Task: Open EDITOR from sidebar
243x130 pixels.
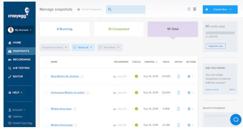Action: tap(15, 77)
